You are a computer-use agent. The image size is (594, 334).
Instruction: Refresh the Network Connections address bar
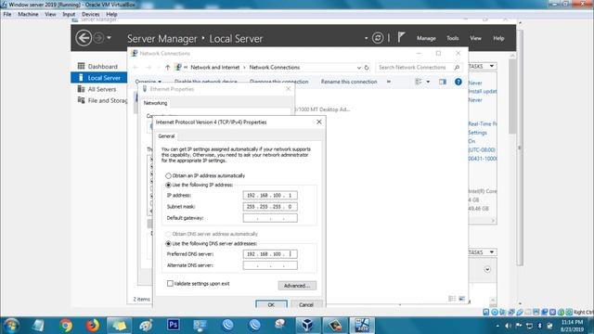[367, 68]
